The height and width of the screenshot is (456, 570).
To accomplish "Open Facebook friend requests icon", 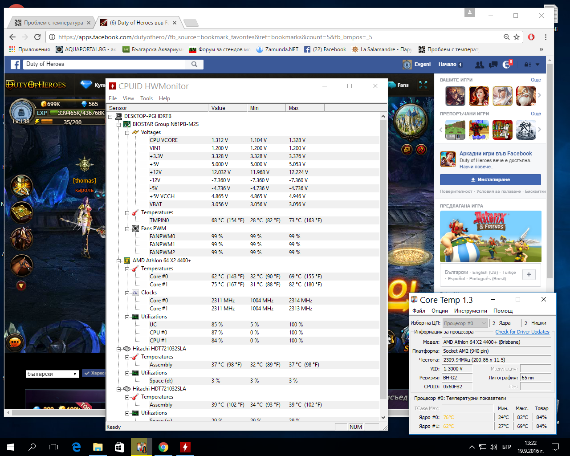I will click(480, 65).
